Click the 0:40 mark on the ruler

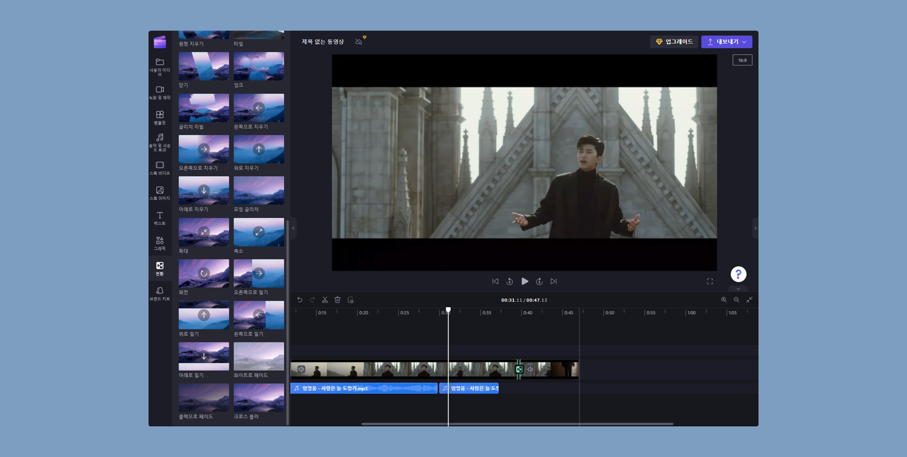pyautogui.click(x=527, y=313)
